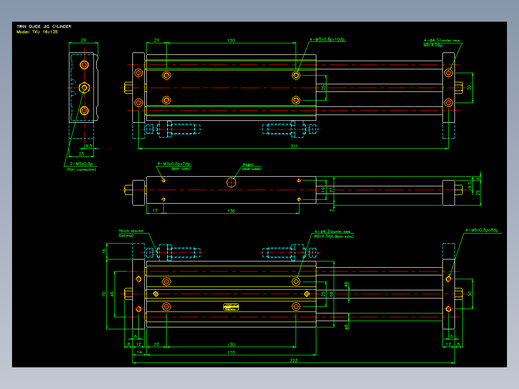This screenshot has width=519, height=389.
Task: Select the 'Shock absorber' callout text
Action: tap(131, 231)
